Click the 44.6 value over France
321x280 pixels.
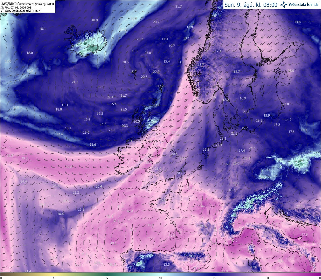click(204, 206)
